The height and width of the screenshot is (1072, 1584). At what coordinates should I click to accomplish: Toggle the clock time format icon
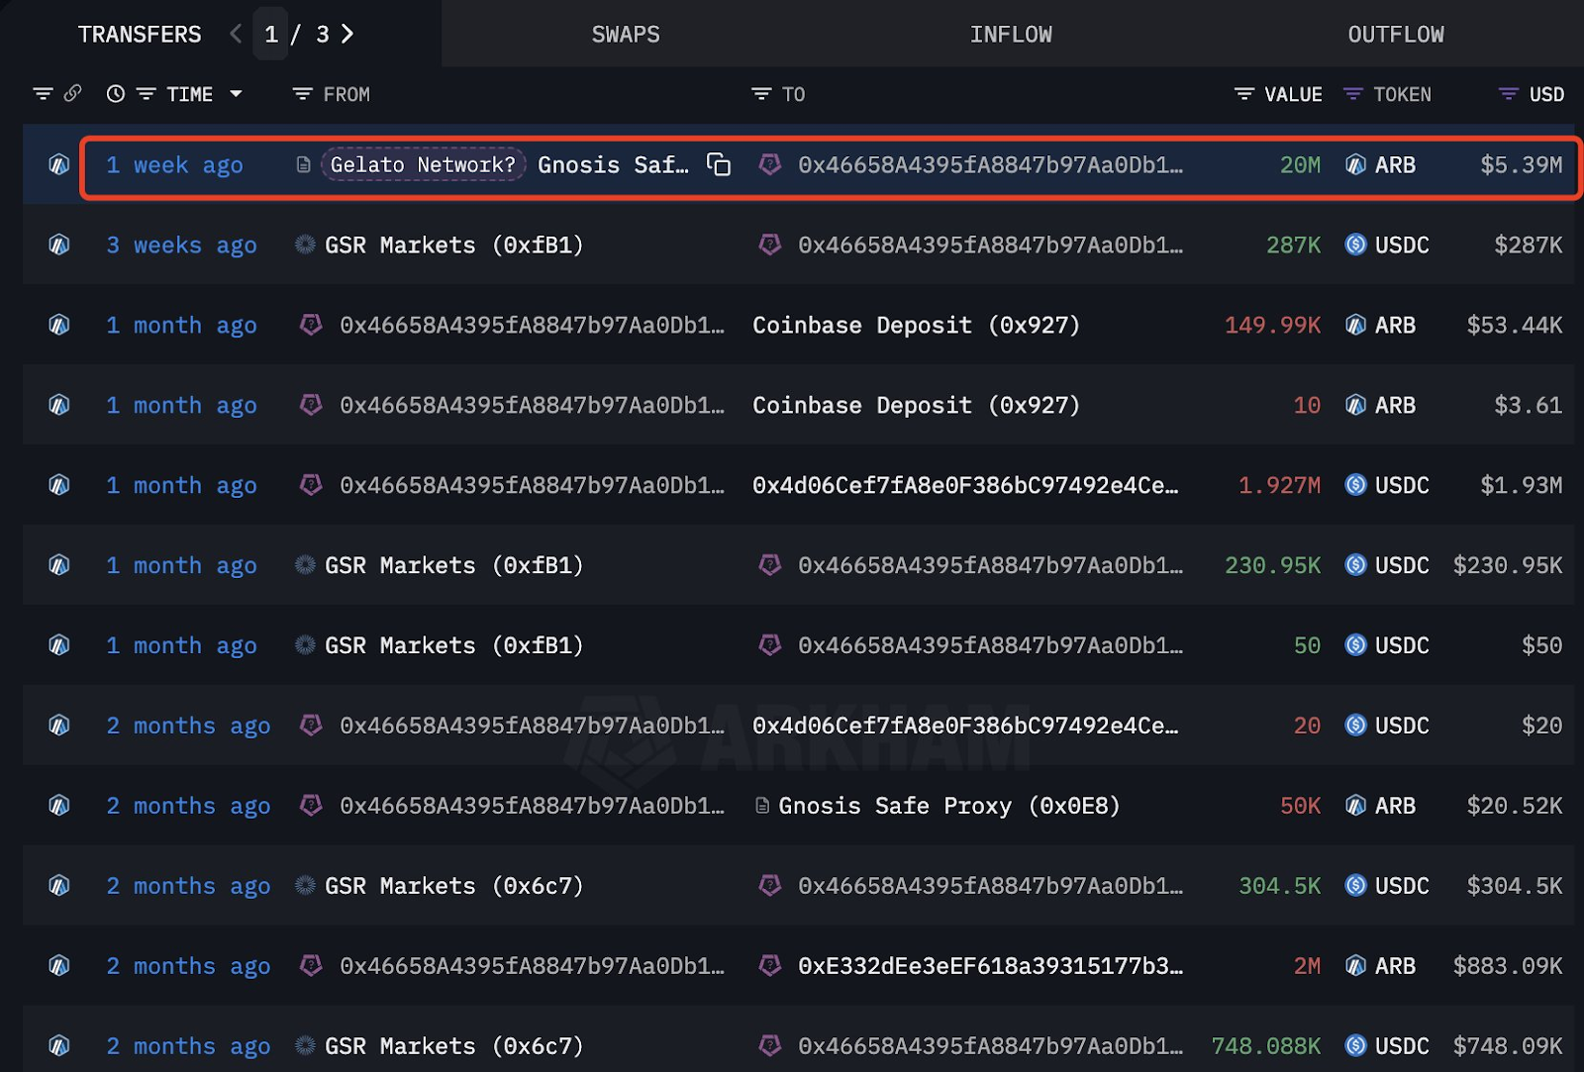[x=116, y=94]
